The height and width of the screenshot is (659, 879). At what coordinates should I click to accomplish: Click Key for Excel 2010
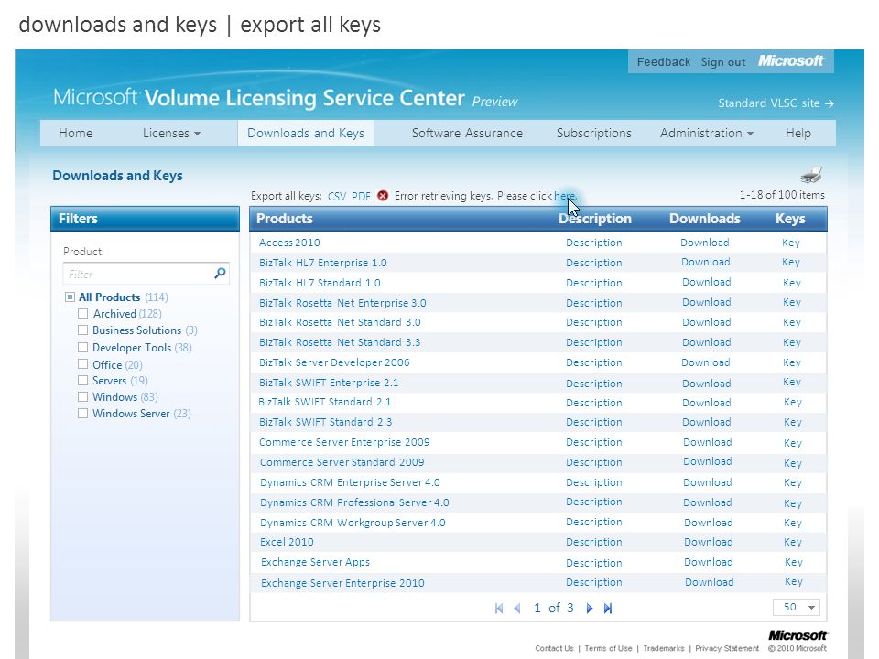click(x=793, y=542)
